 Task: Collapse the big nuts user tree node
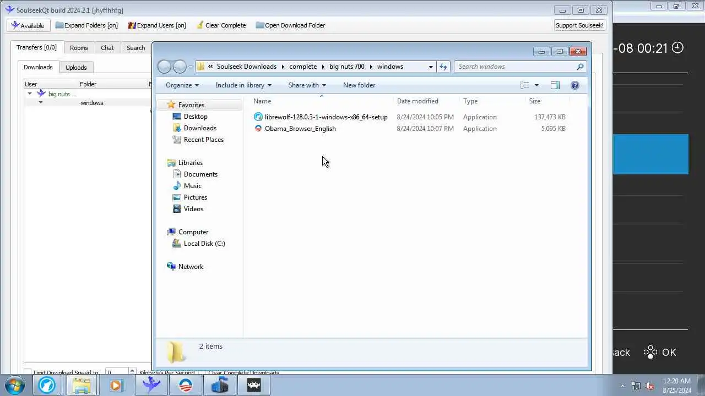click(x=30, y=94)
